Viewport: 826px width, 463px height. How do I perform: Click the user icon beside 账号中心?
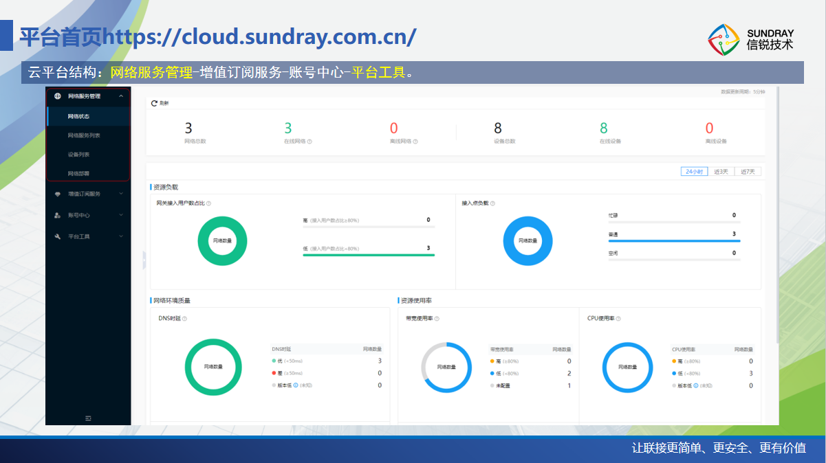click(58, 215)
